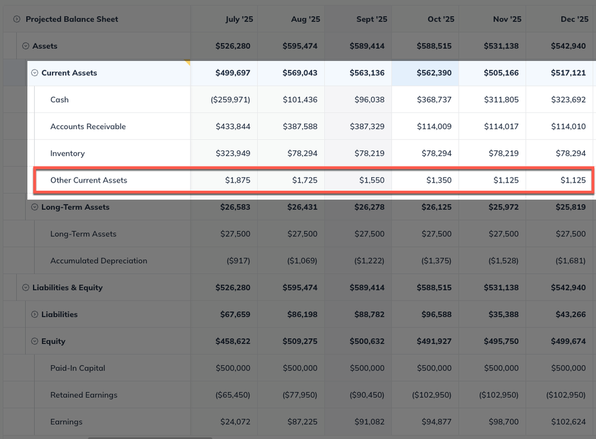Click the Cash row label
This screenshot has height=439, width=596.
[x=60, y=99]
